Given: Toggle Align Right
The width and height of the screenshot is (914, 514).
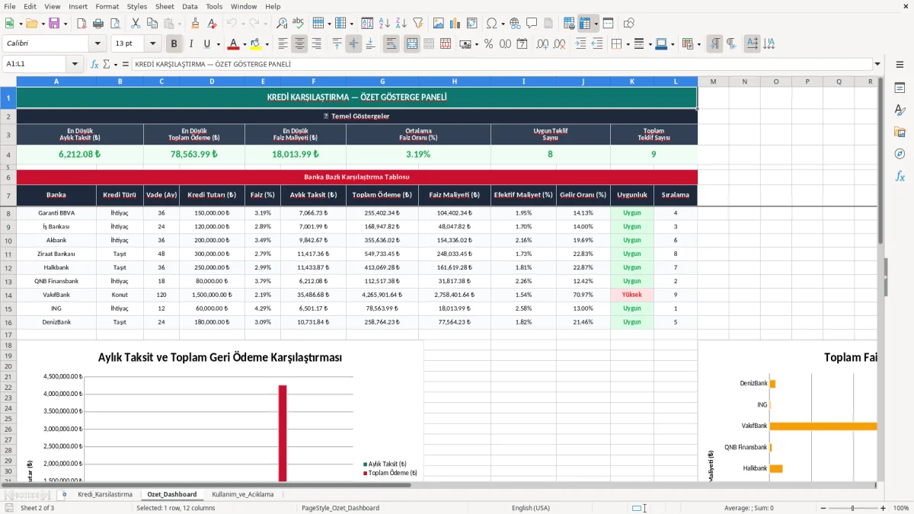Looking at the screenshot, I should click(316, 44).
